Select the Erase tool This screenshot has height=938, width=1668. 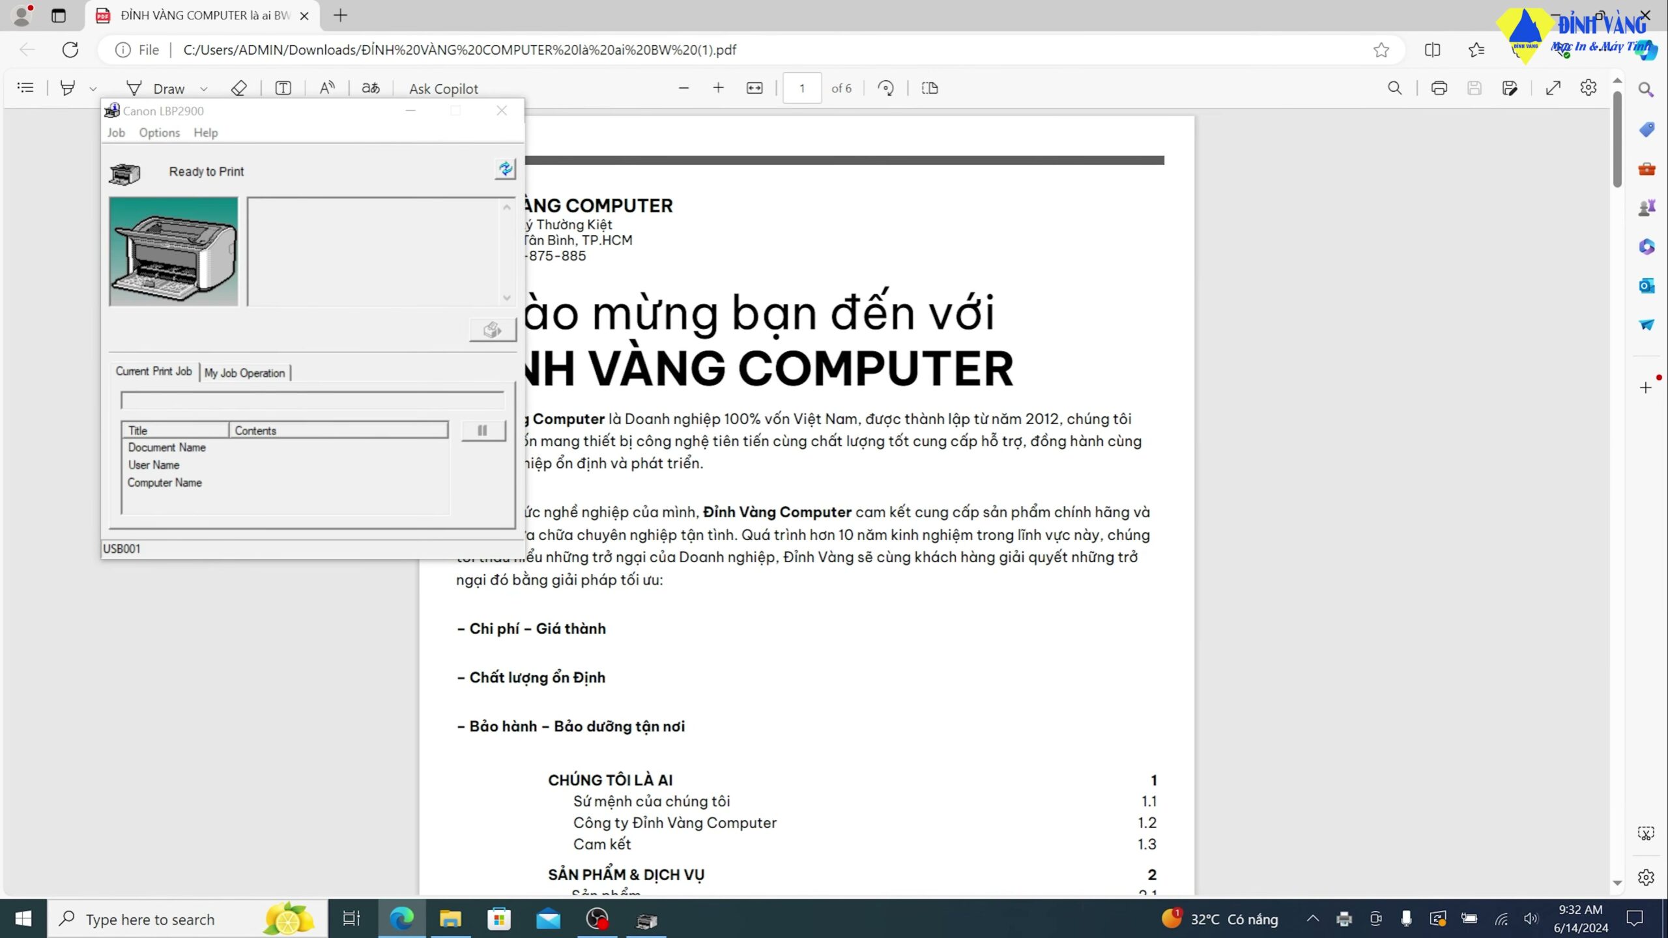click(x=239, y=88)
